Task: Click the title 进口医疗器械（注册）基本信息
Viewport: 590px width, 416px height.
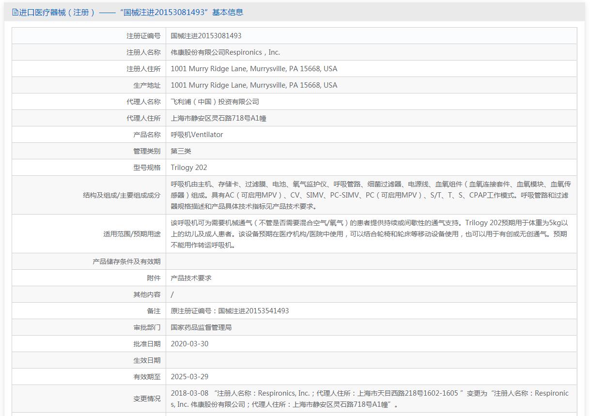Action: coord(131,13)
